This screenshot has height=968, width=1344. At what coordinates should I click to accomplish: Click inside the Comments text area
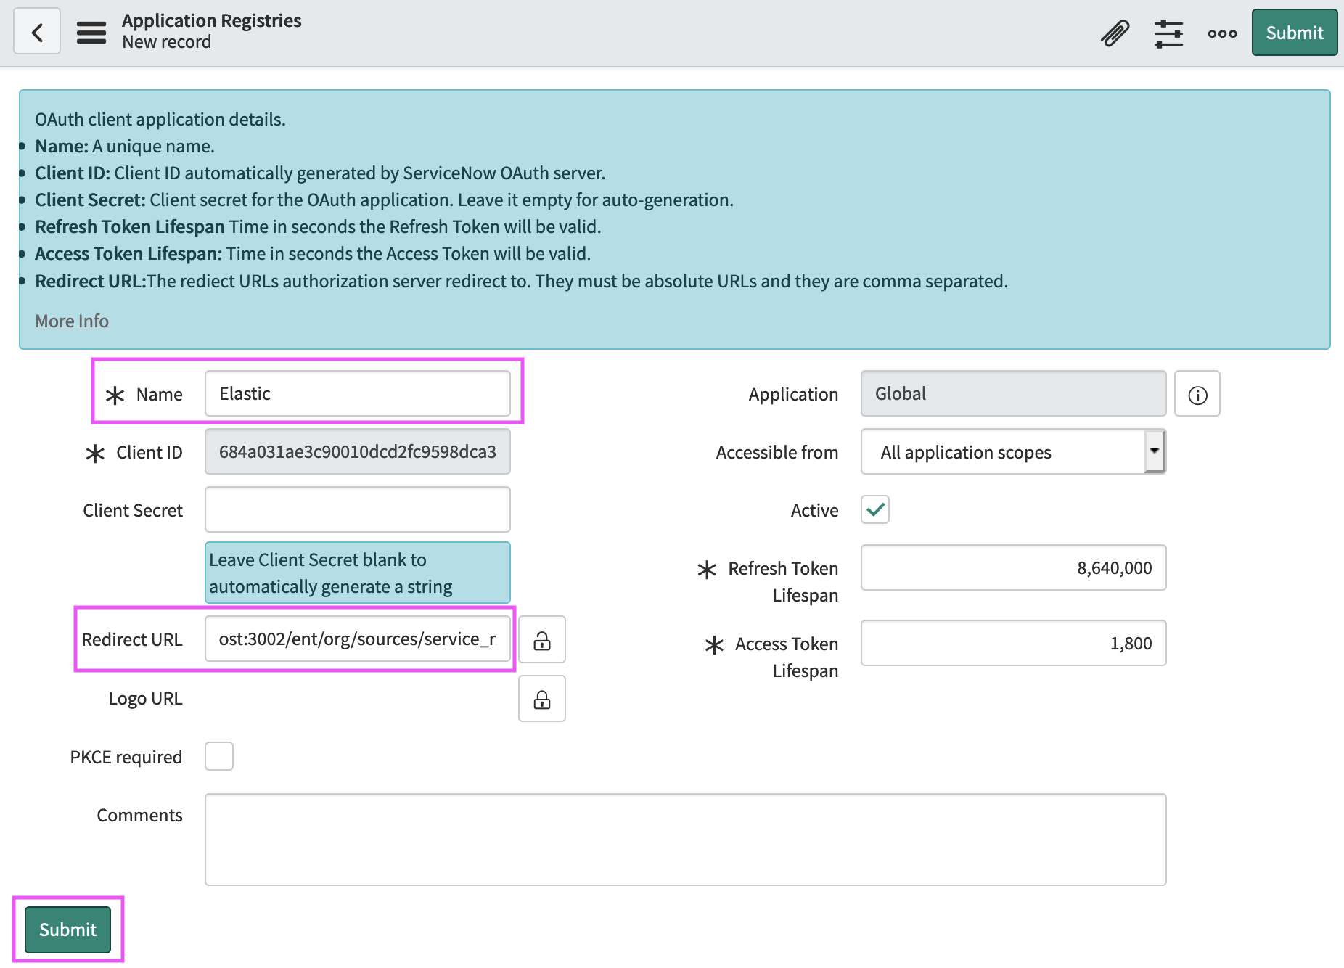684,840
